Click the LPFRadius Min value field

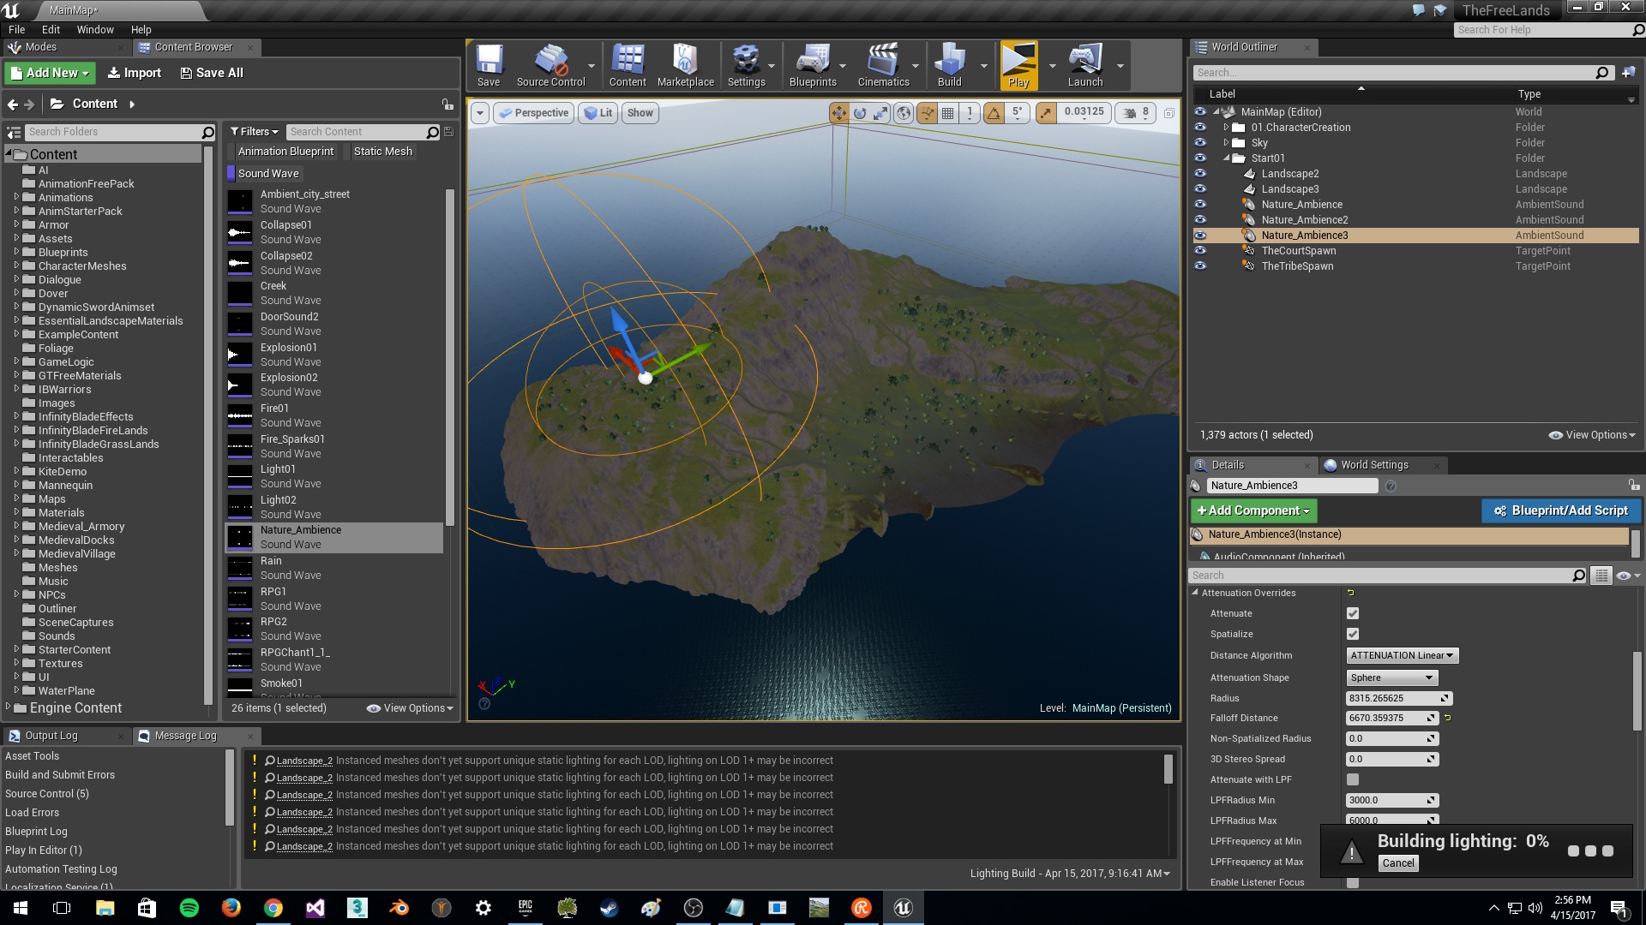click(1392, 800)
